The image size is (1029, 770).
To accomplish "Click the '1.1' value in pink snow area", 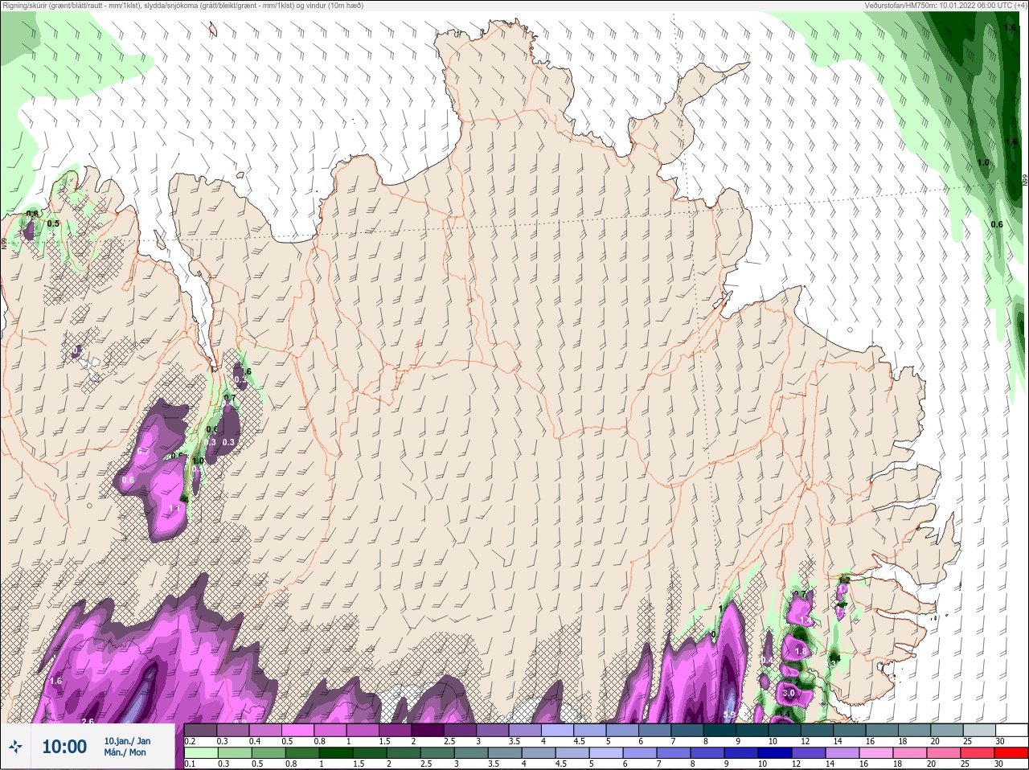I will point(174,508).
